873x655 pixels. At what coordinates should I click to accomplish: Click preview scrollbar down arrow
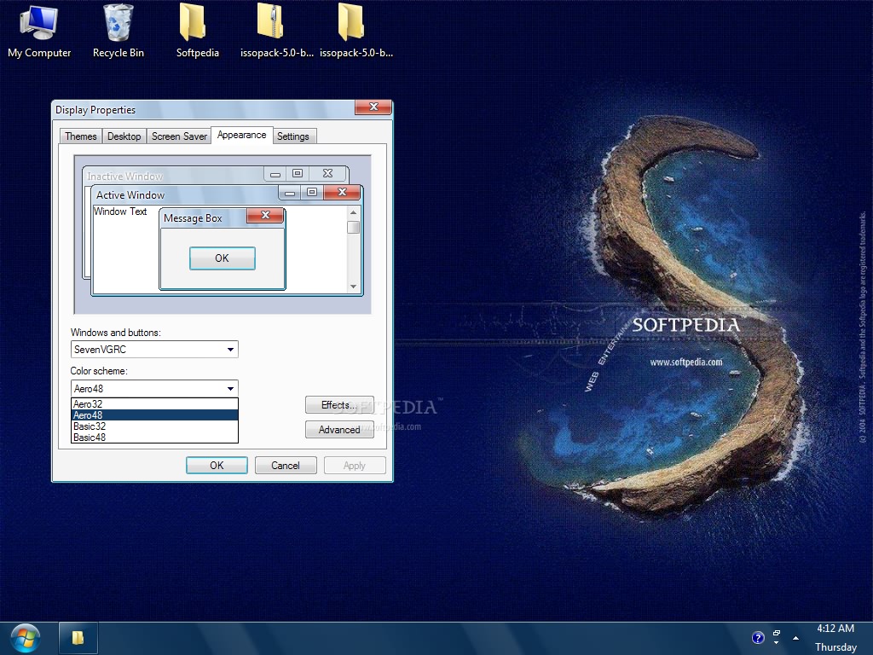tap(353, 287)
